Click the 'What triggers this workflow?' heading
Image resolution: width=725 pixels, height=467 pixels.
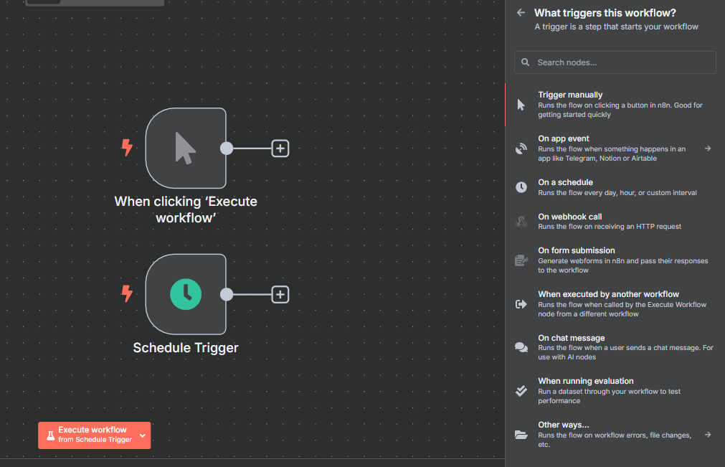[605, 13]
